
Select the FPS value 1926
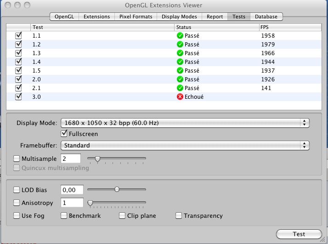[x=268, y=79]
